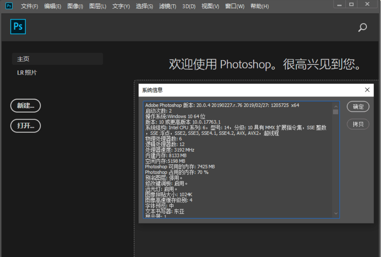
Task: Click the Photoshop 可用的内存: 7425 MB line
Action: [180, 167]
